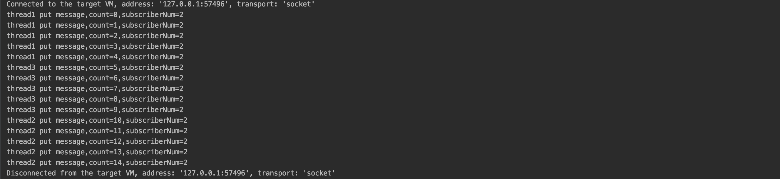Click the "Connected to the target VM" text
The width and height of the screenshot is (780, 179).
(60, 4)
